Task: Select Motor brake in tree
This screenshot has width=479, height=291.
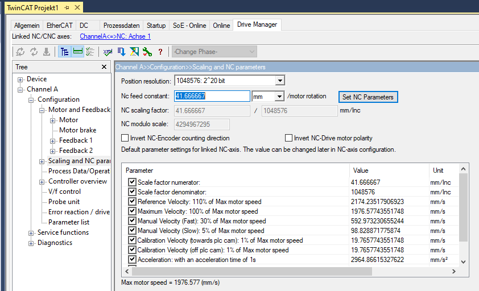Action: (77, 130)
